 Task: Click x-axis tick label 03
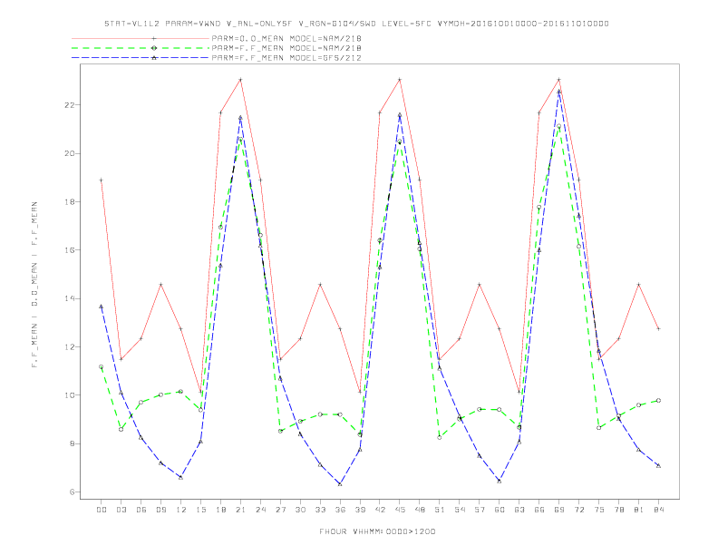click(121, 510)
